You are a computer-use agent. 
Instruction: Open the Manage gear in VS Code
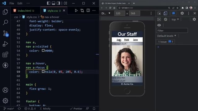coord(5,101)
